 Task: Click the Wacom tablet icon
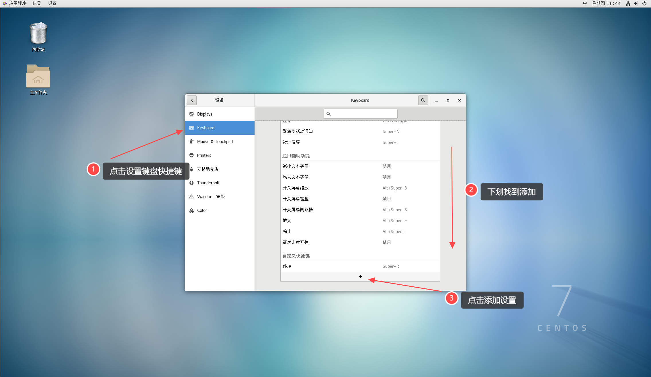[191, 197]
